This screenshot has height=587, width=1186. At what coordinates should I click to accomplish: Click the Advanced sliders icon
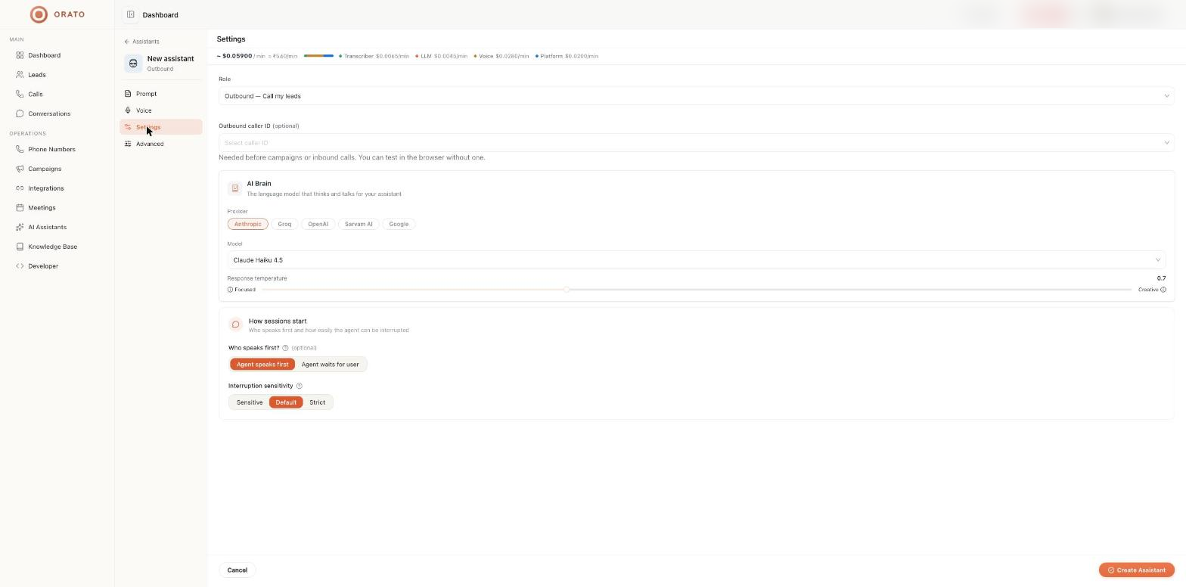point(128,144)
